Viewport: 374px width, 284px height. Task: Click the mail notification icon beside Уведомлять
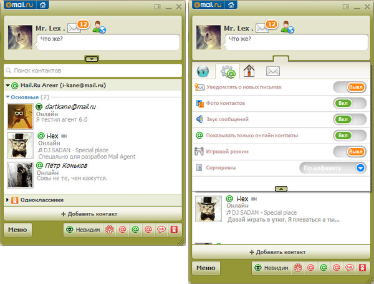click(199, 87)
